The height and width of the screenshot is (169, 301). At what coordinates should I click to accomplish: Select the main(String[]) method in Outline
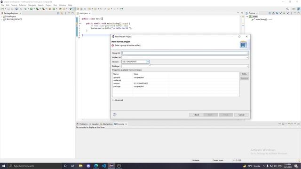(261, 20)
